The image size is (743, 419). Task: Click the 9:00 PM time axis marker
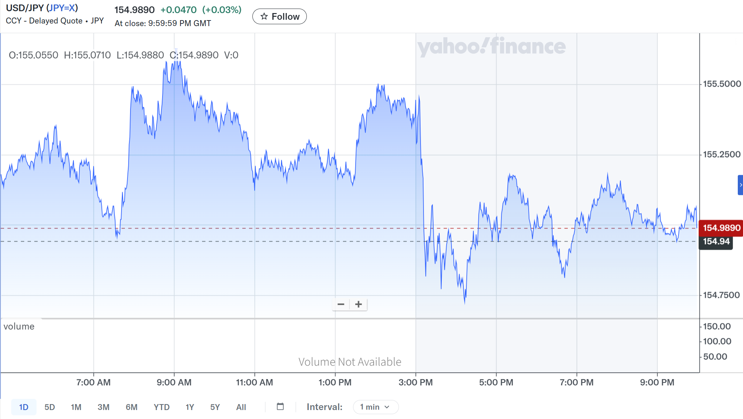[657, 382]
